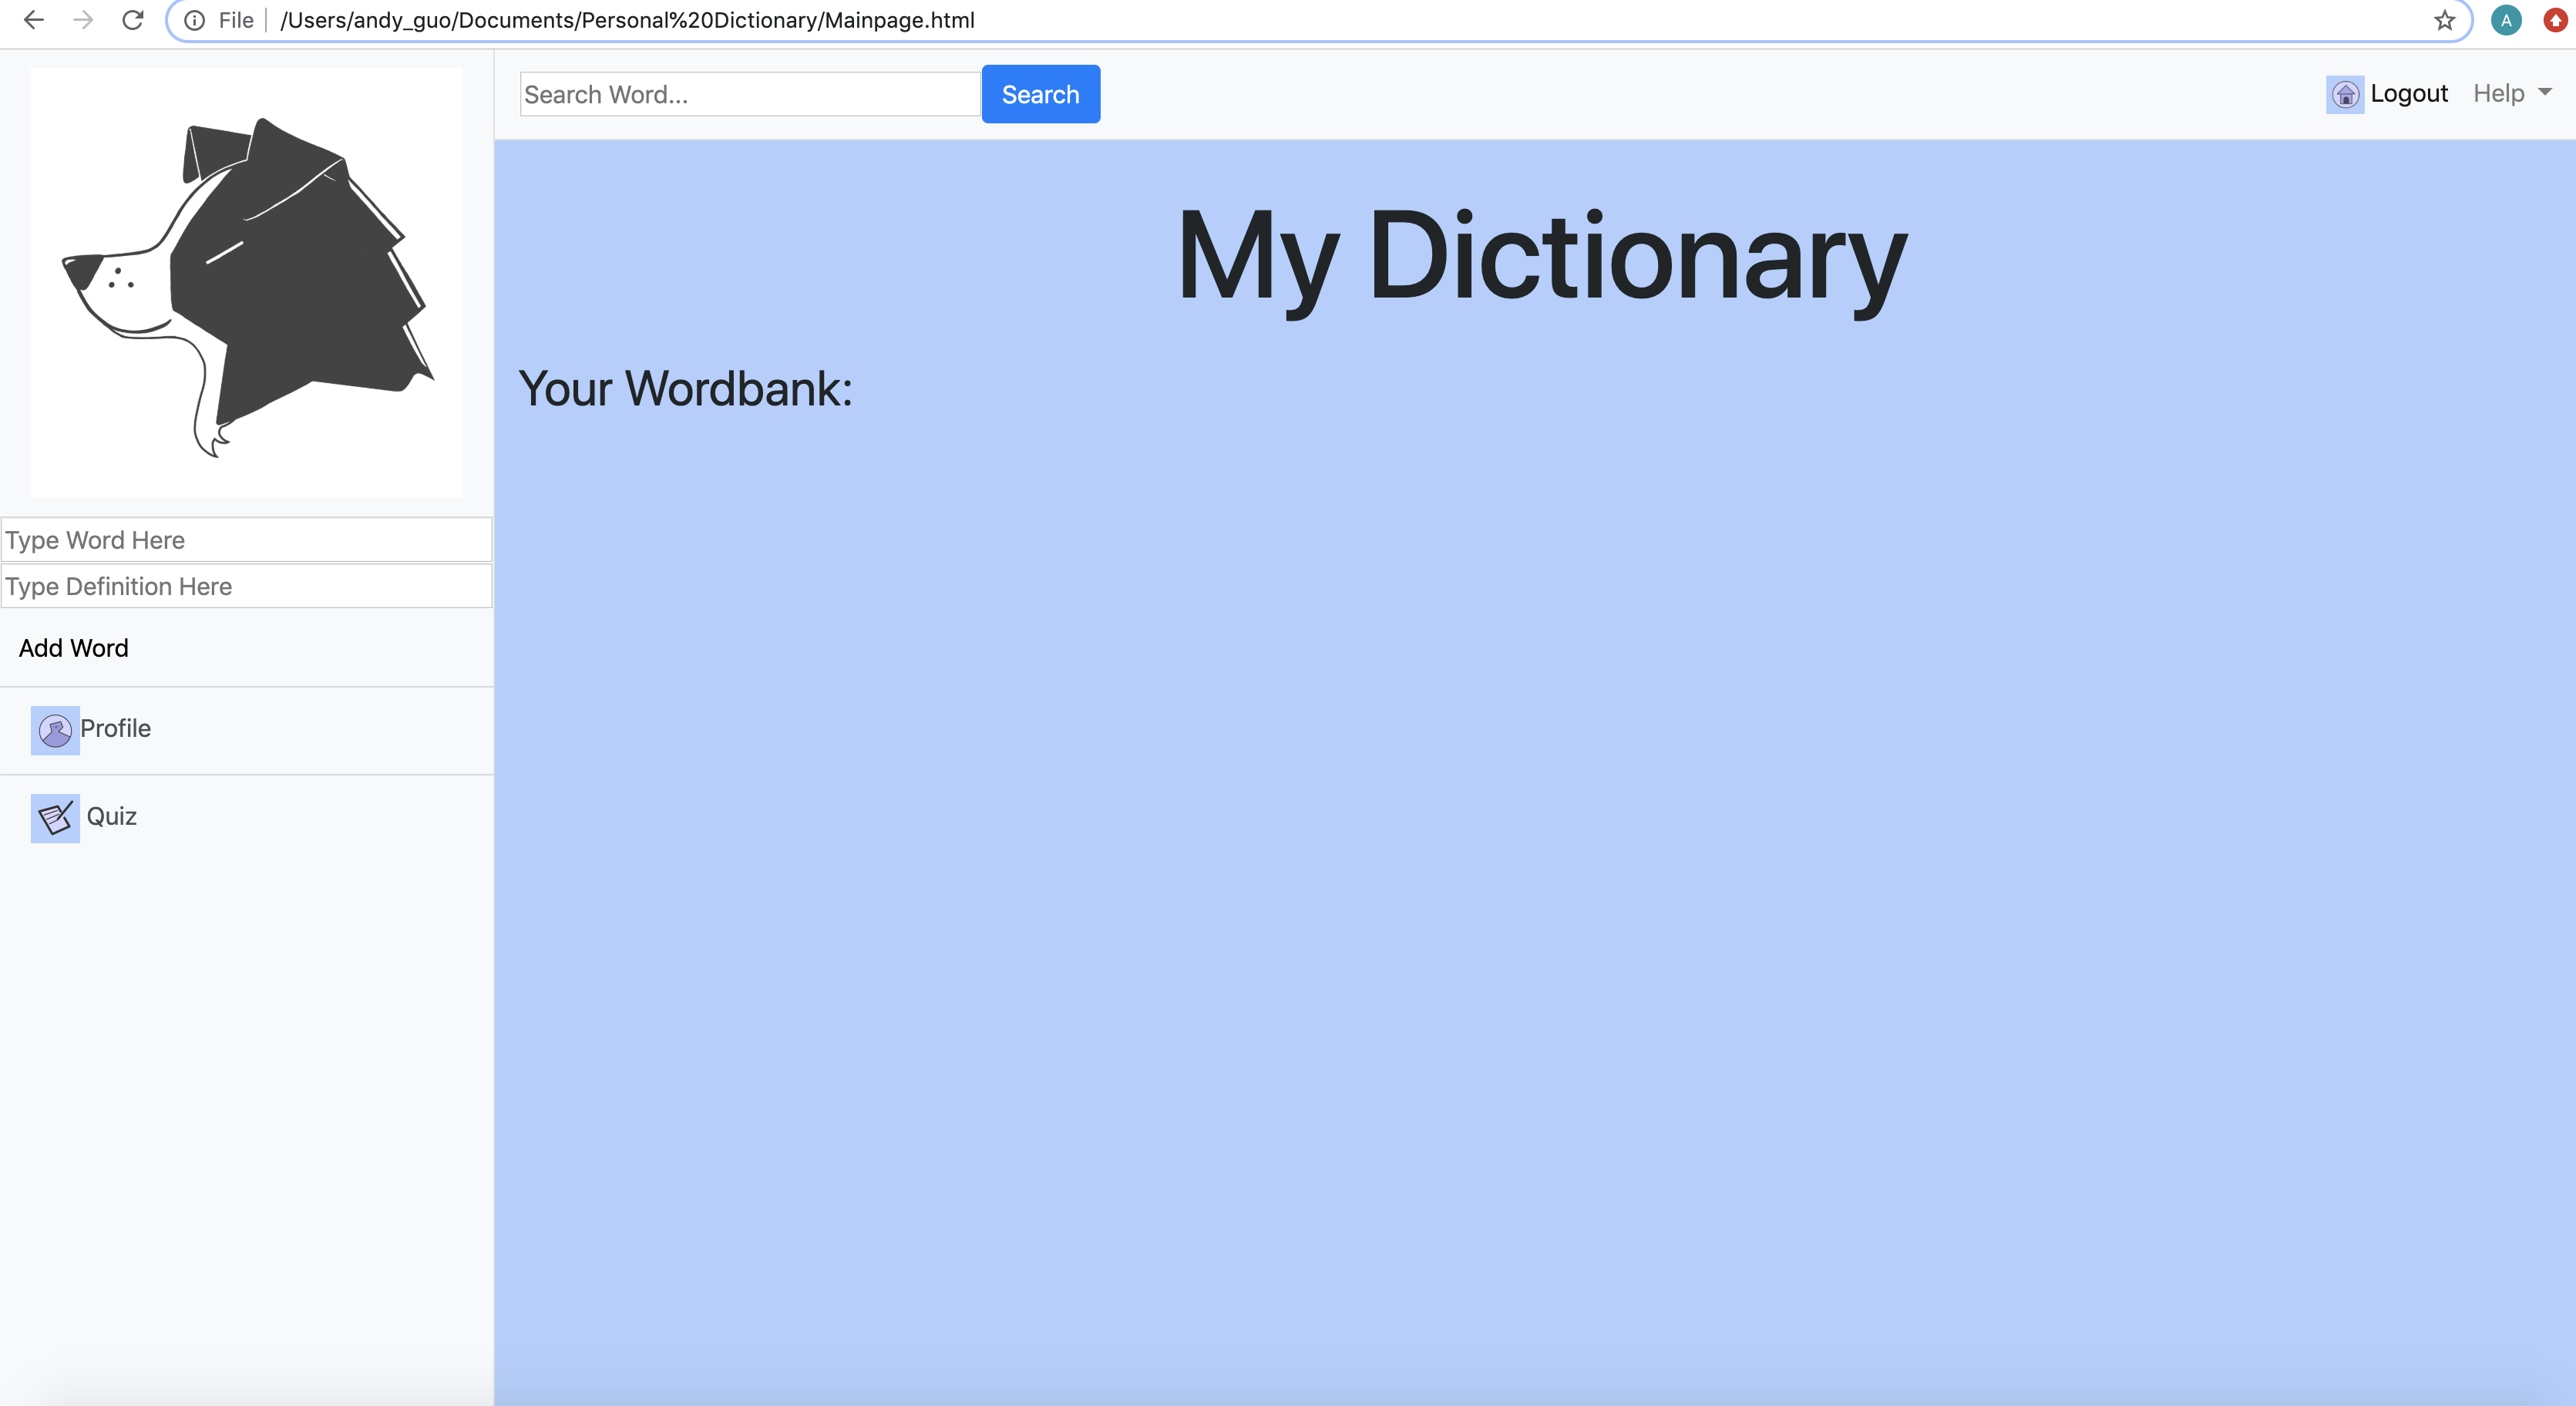2576x1406 pixels.
Task: Click the browser back arrow
Action: [x=33, y=20]
